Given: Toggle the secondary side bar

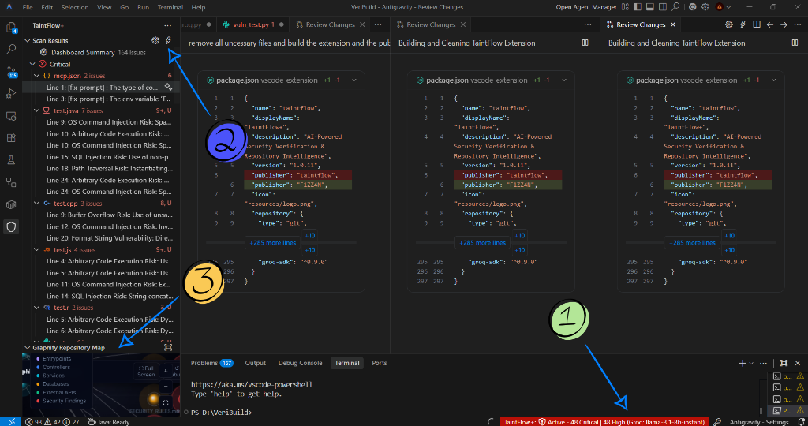Looking at the screenshot, I should point(662,7).
